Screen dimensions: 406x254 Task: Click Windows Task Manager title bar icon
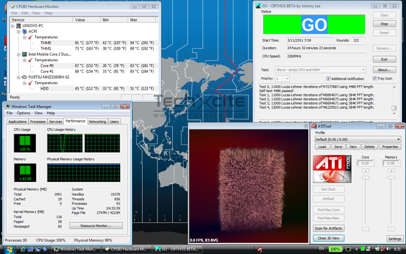[8, 106]
